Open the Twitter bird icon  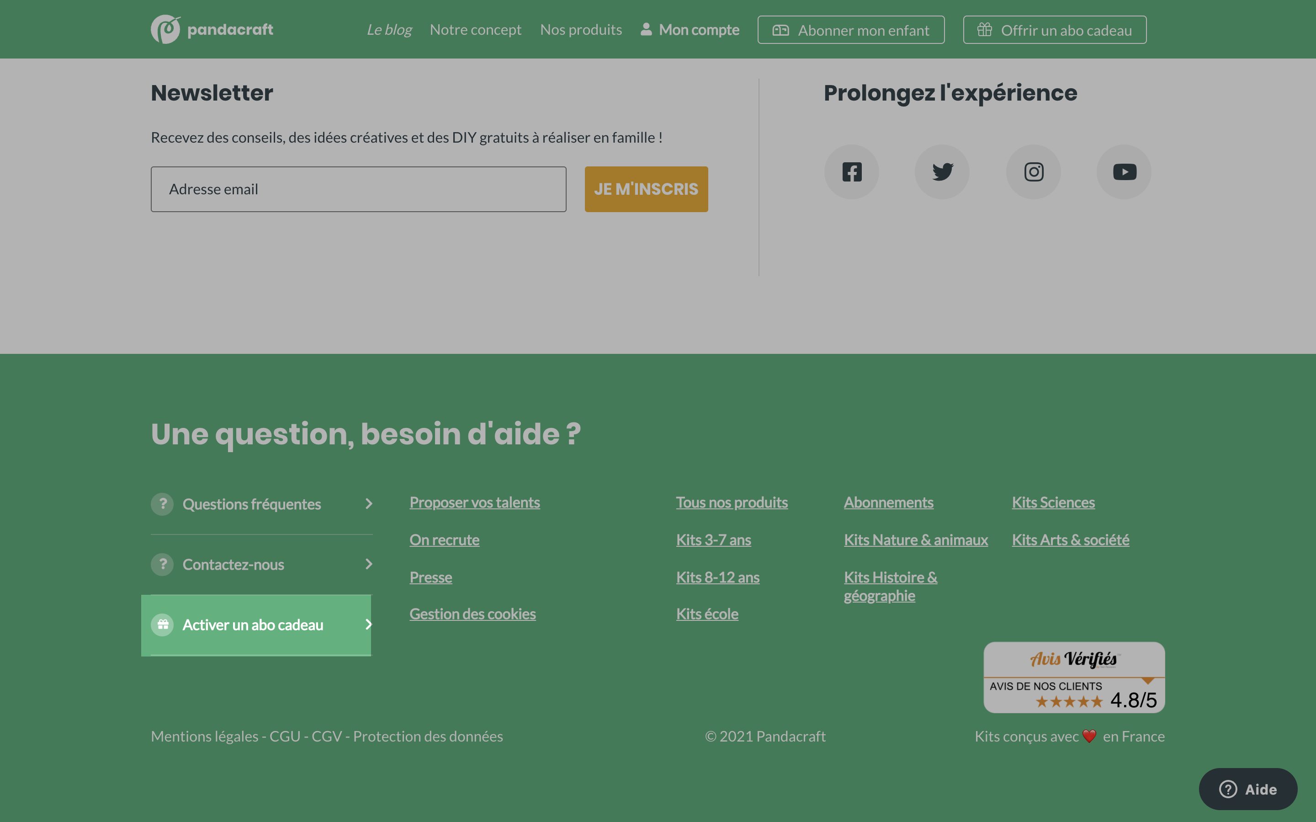coord(942,172)
